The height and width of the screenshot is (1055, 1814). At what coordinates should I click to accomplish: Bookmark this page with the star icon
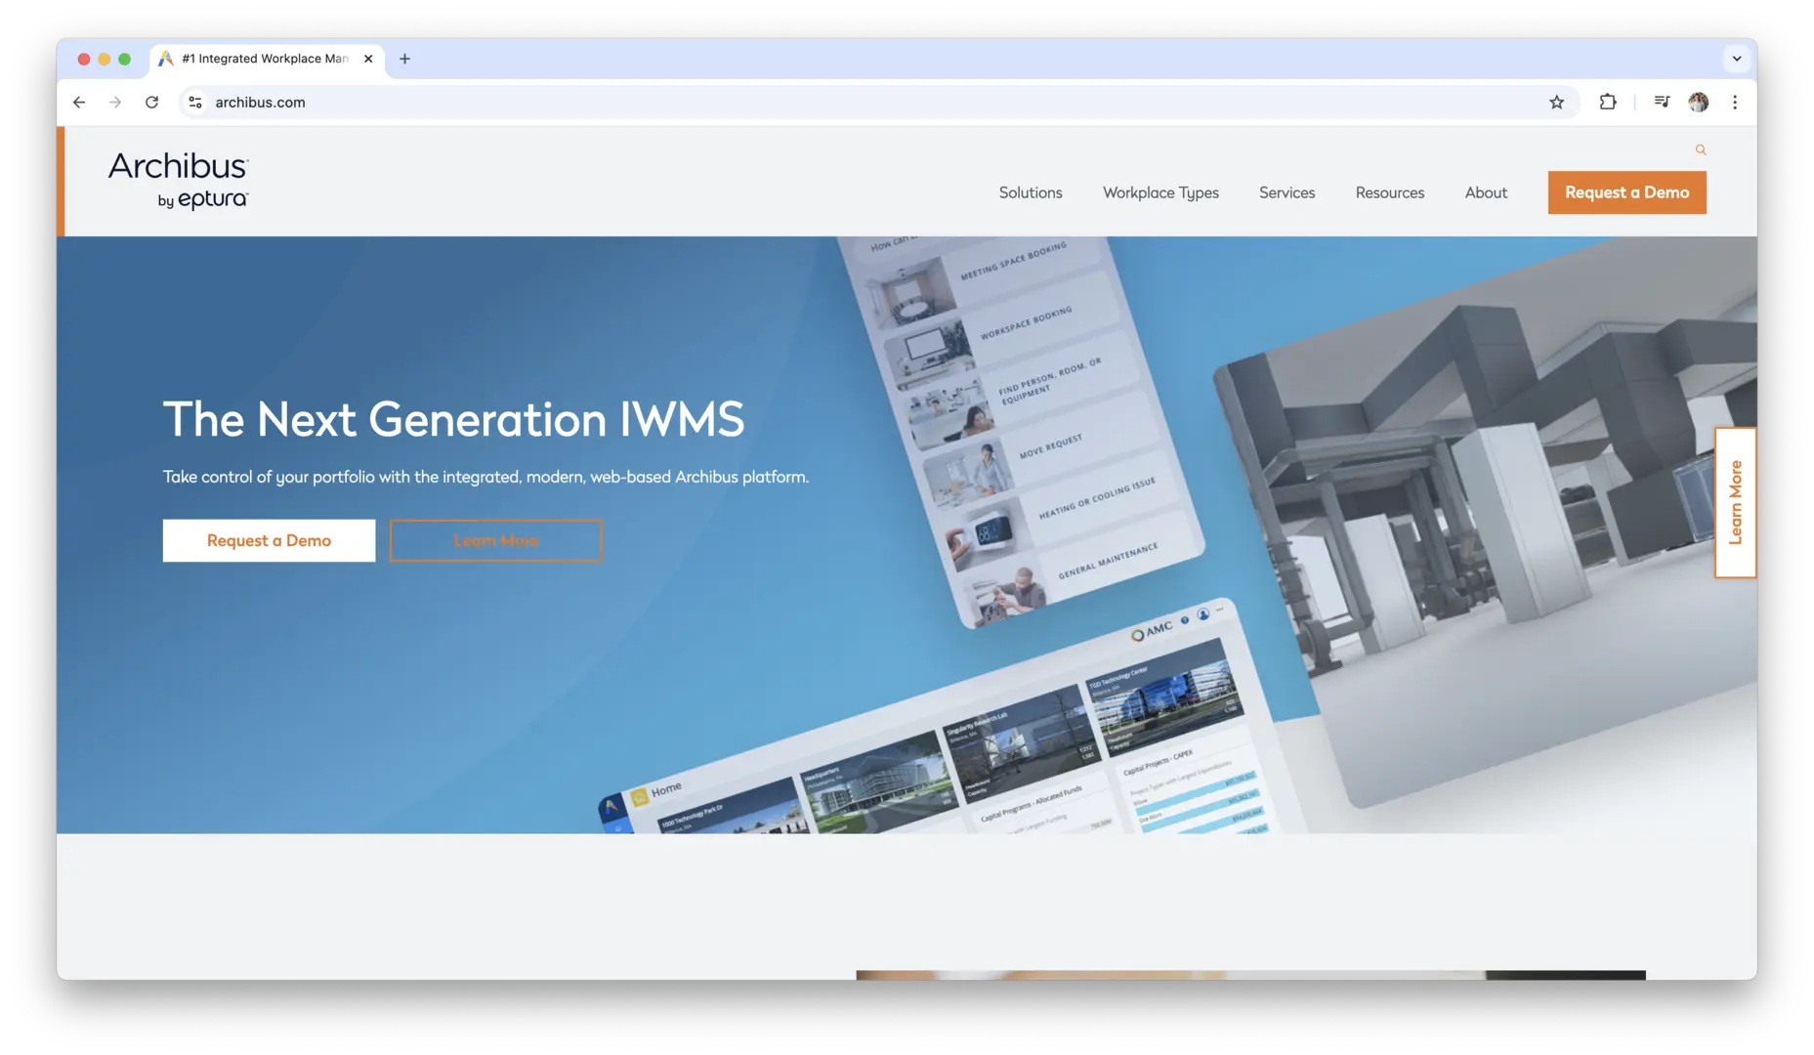coord(1556,103)
